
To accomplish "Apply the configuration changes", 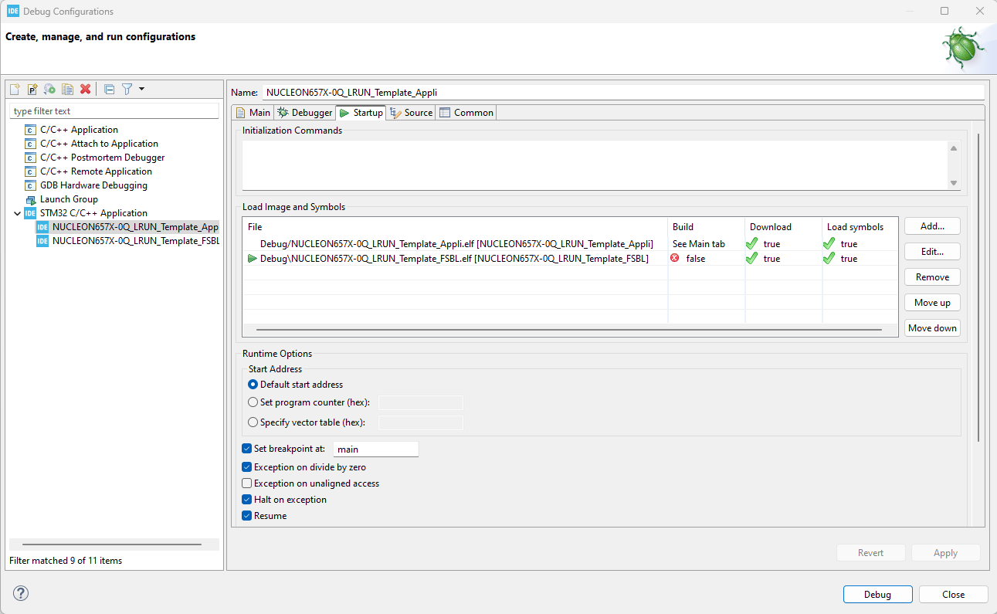I will click(945, 552).
